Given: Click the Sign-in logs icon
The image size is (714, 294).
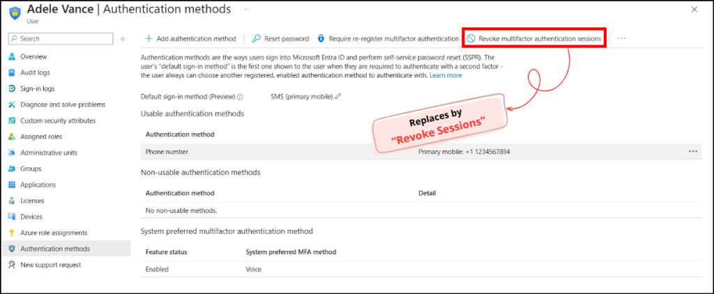Looking at the screenshot, I should pos(13,88).
